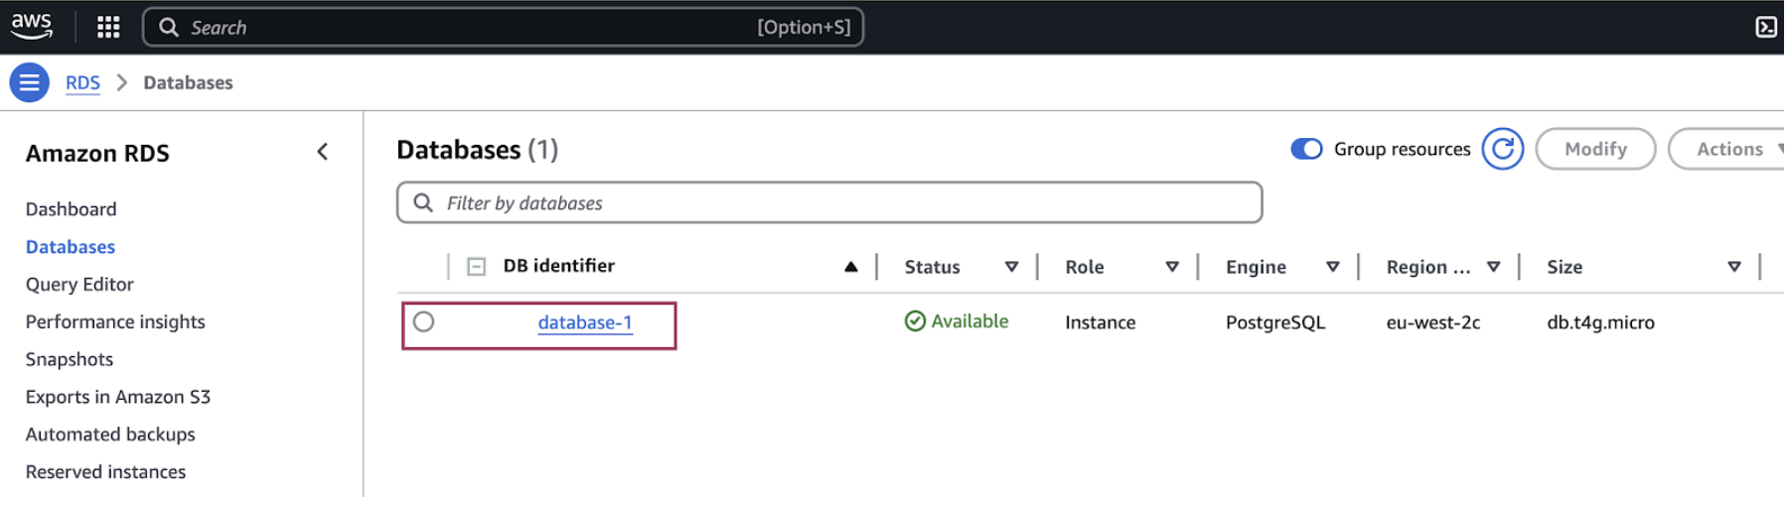Click the RDS breadcrumb link
1790x506 pixels.
pos(83,82)
